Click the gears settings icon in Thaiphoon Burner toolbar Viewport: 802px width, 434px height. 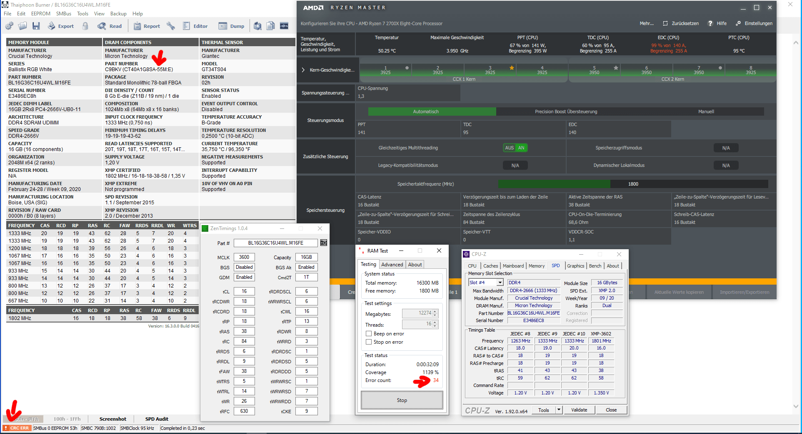pyautogui.click(x=9, y=26)
